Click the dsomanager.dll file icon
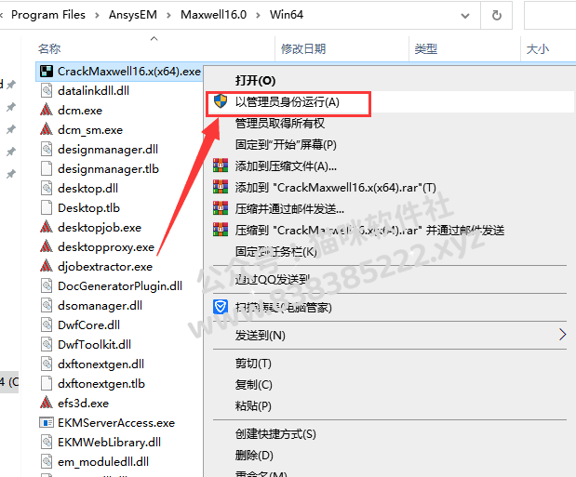Screen dimensions: 576x477 click(47, 306)
